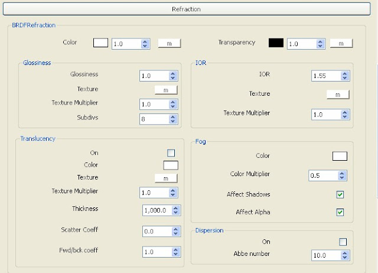
Task: Click the refraction Color texture map button
Action: 169,43
